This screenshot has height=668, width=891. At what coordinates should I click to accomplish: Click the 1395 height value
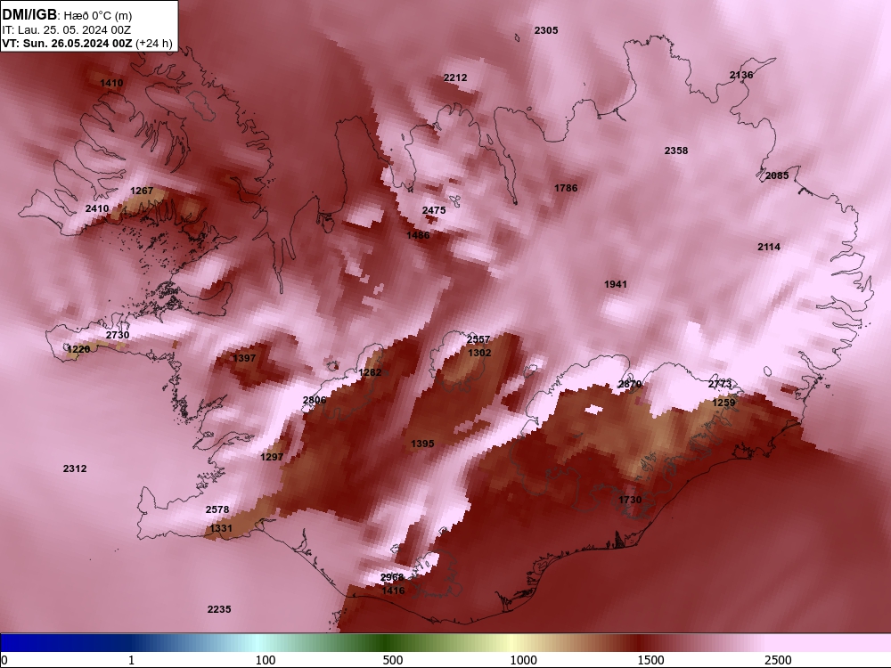click(x=422, y=444)
